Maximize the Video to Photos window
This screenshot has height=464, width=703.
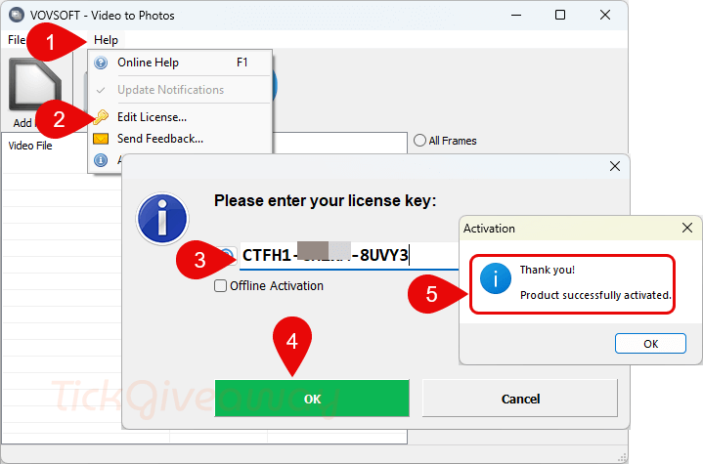coord(560,15)
